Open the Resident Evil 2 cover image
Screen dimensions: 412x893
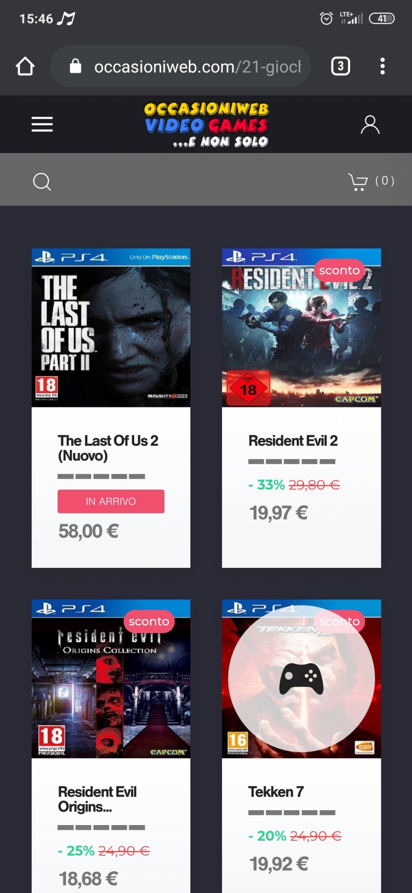(x=301, y=328)
